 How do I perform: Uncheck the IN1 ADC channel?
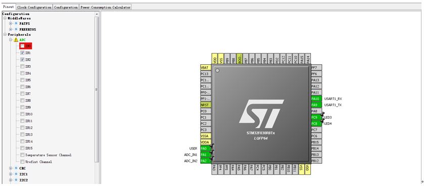tap(22, 53)
